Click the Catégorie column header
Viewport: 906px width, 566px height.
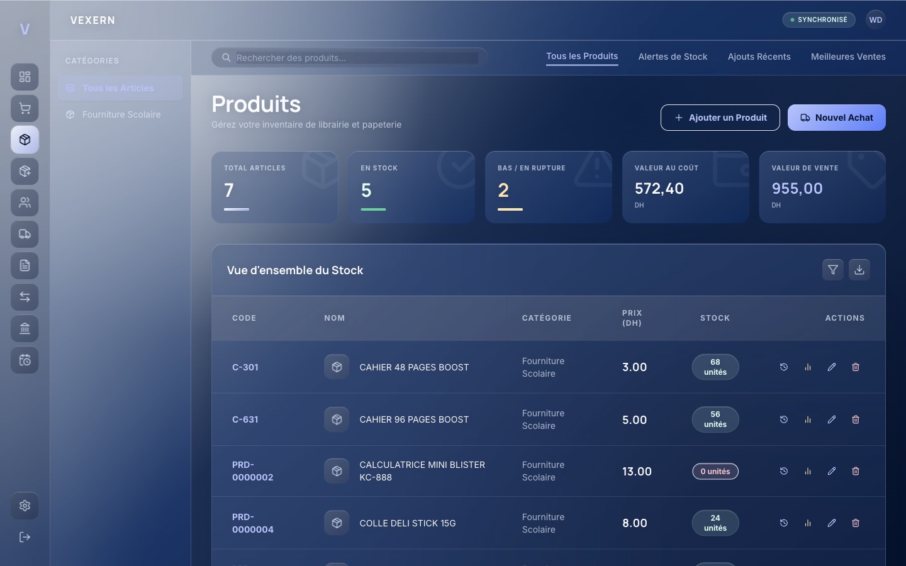[547, 318]
